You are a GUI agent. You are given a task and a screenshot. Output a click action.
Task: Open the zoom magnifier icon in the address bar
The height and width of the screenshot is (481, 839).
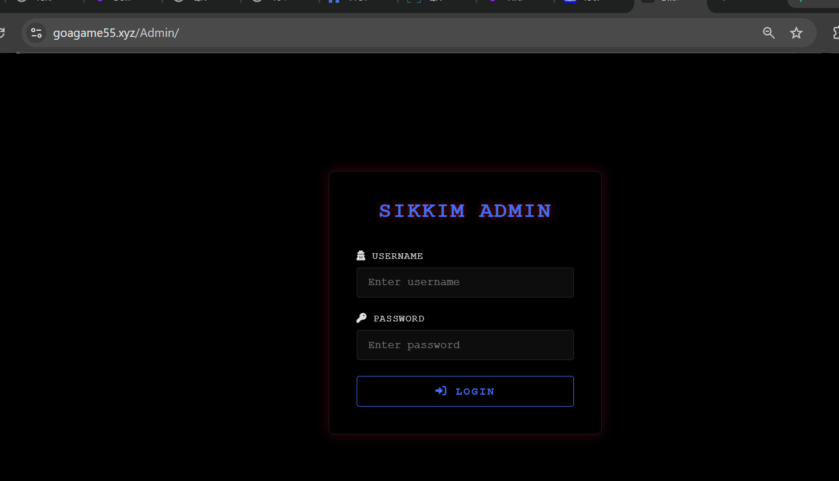769,33
